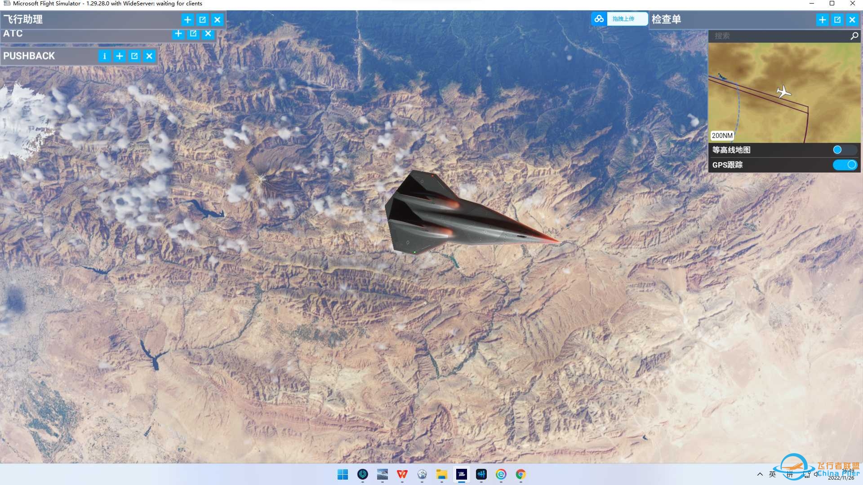Click the PUSHBACK panel title
The width and height of the screenshot is (863, 485).
(x=29, y=56)
